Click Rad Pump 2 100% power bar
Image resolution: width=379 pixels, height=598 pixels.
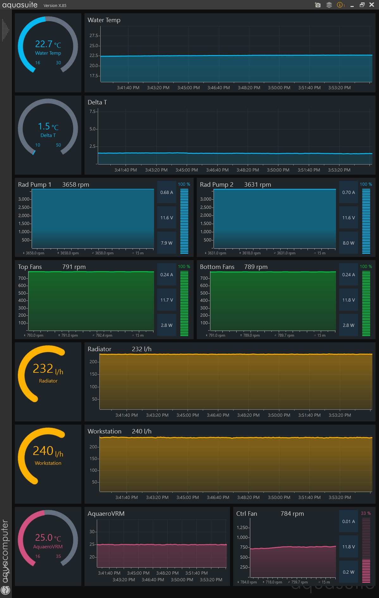(366, 221)
